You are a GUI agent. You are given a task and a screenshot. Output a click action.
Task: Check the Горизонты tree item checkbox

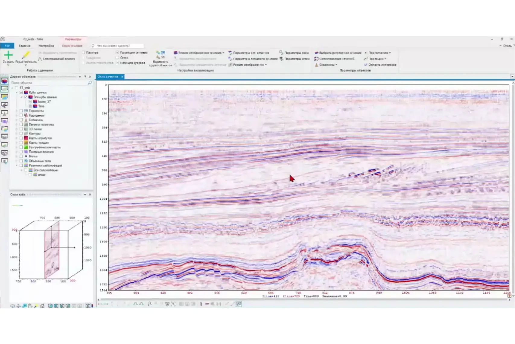[x=21, y=111]
